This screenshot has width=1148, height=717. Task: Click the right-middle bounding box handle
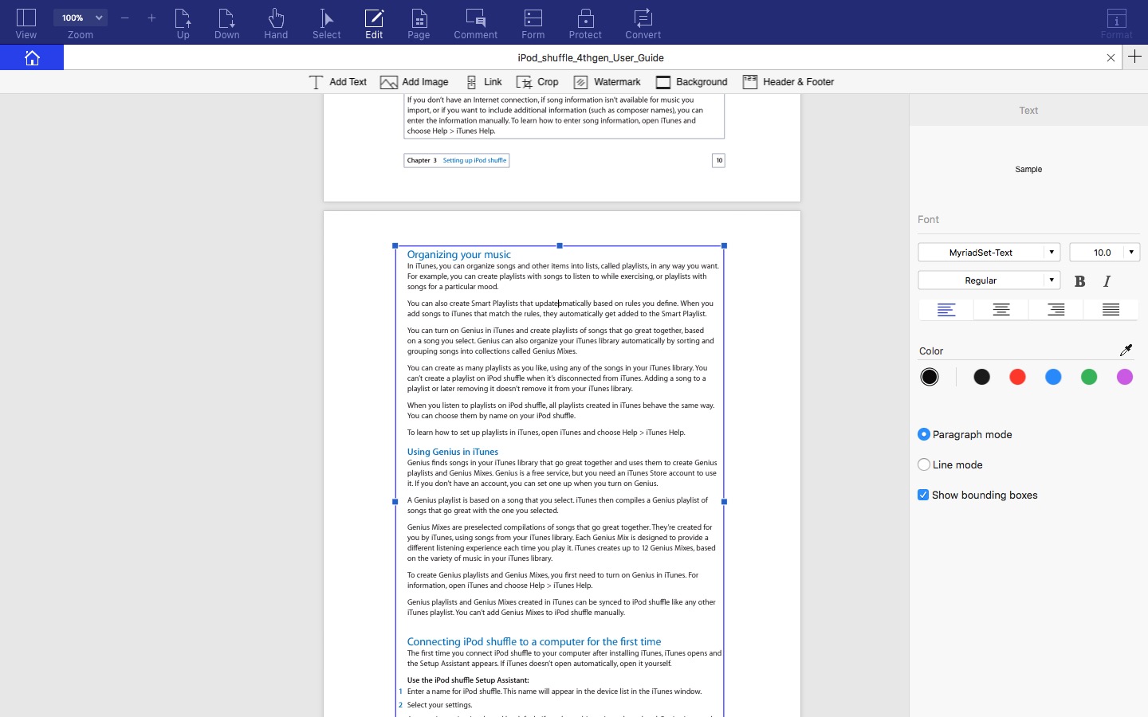(x=724, y=502)
